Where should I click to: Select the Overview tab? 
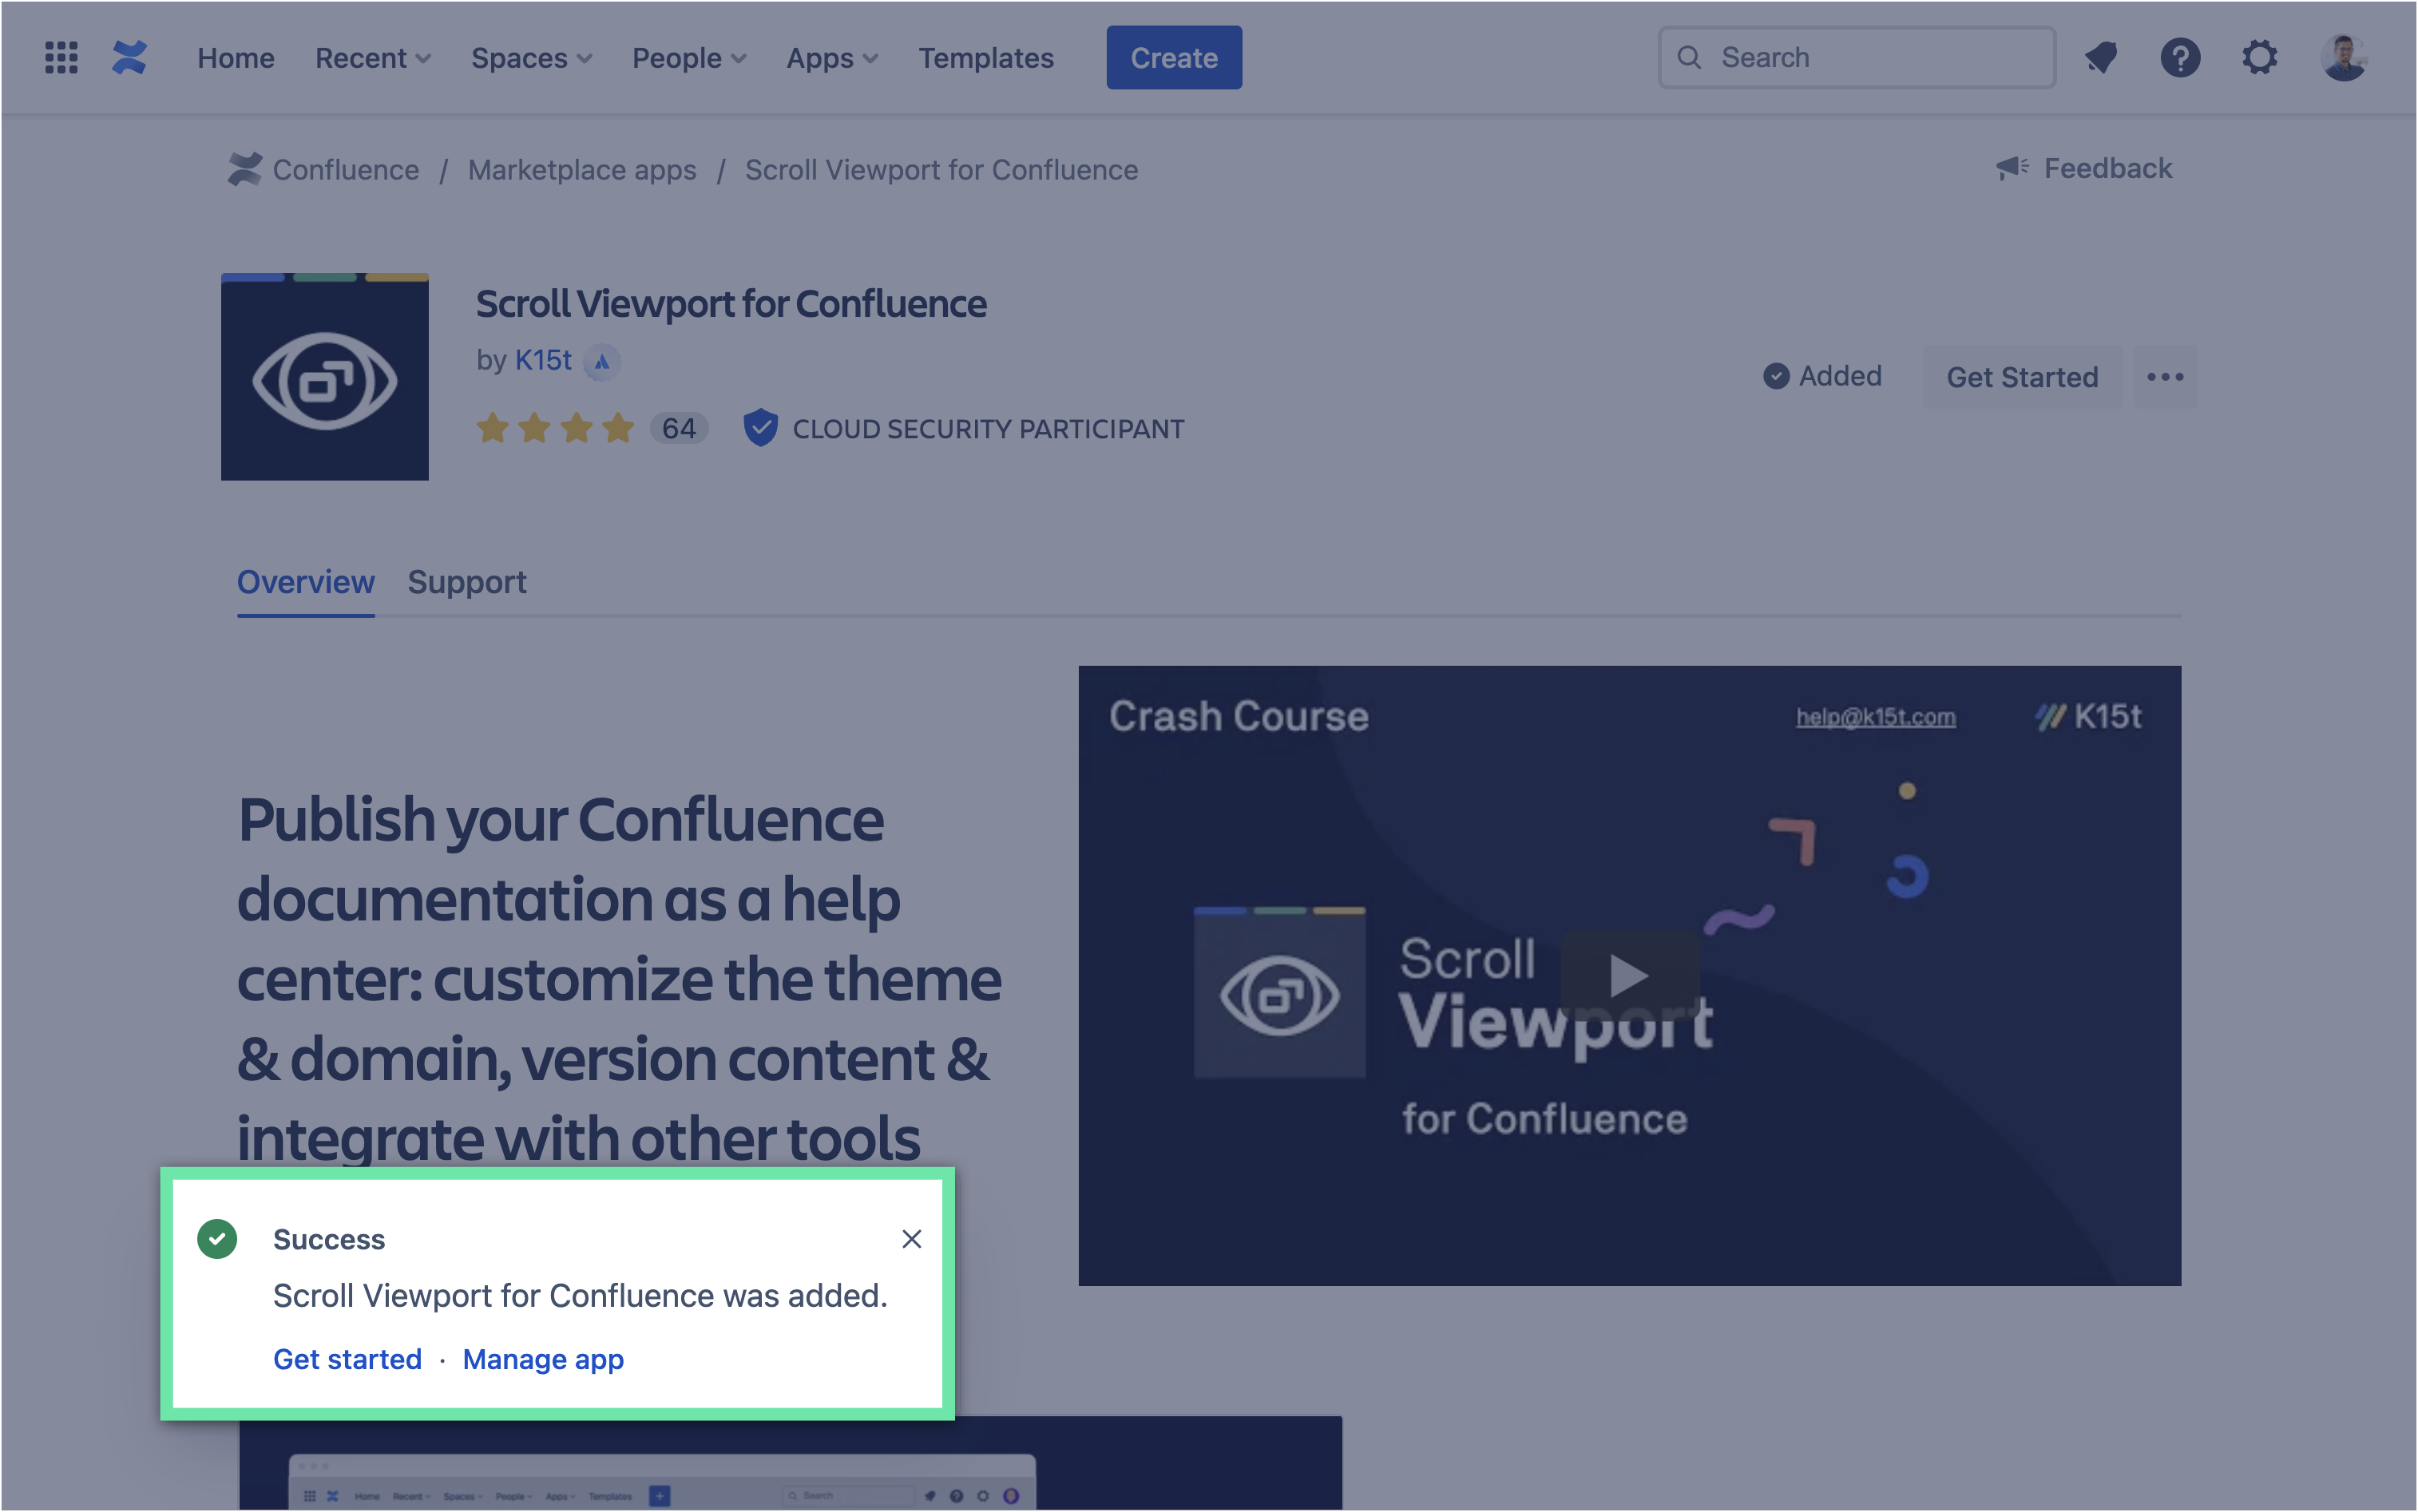(x=305, y=582)
